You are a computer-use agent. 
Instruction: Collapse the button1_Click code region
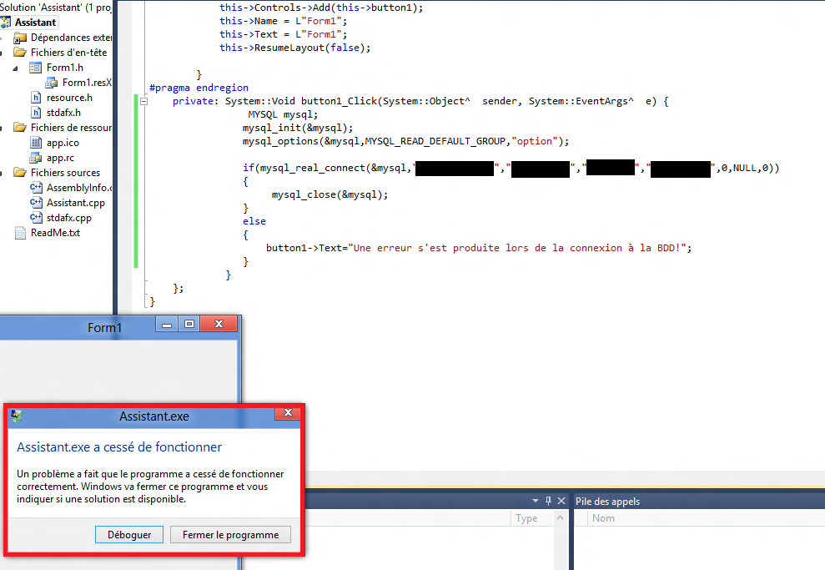(x=143, y=100)
